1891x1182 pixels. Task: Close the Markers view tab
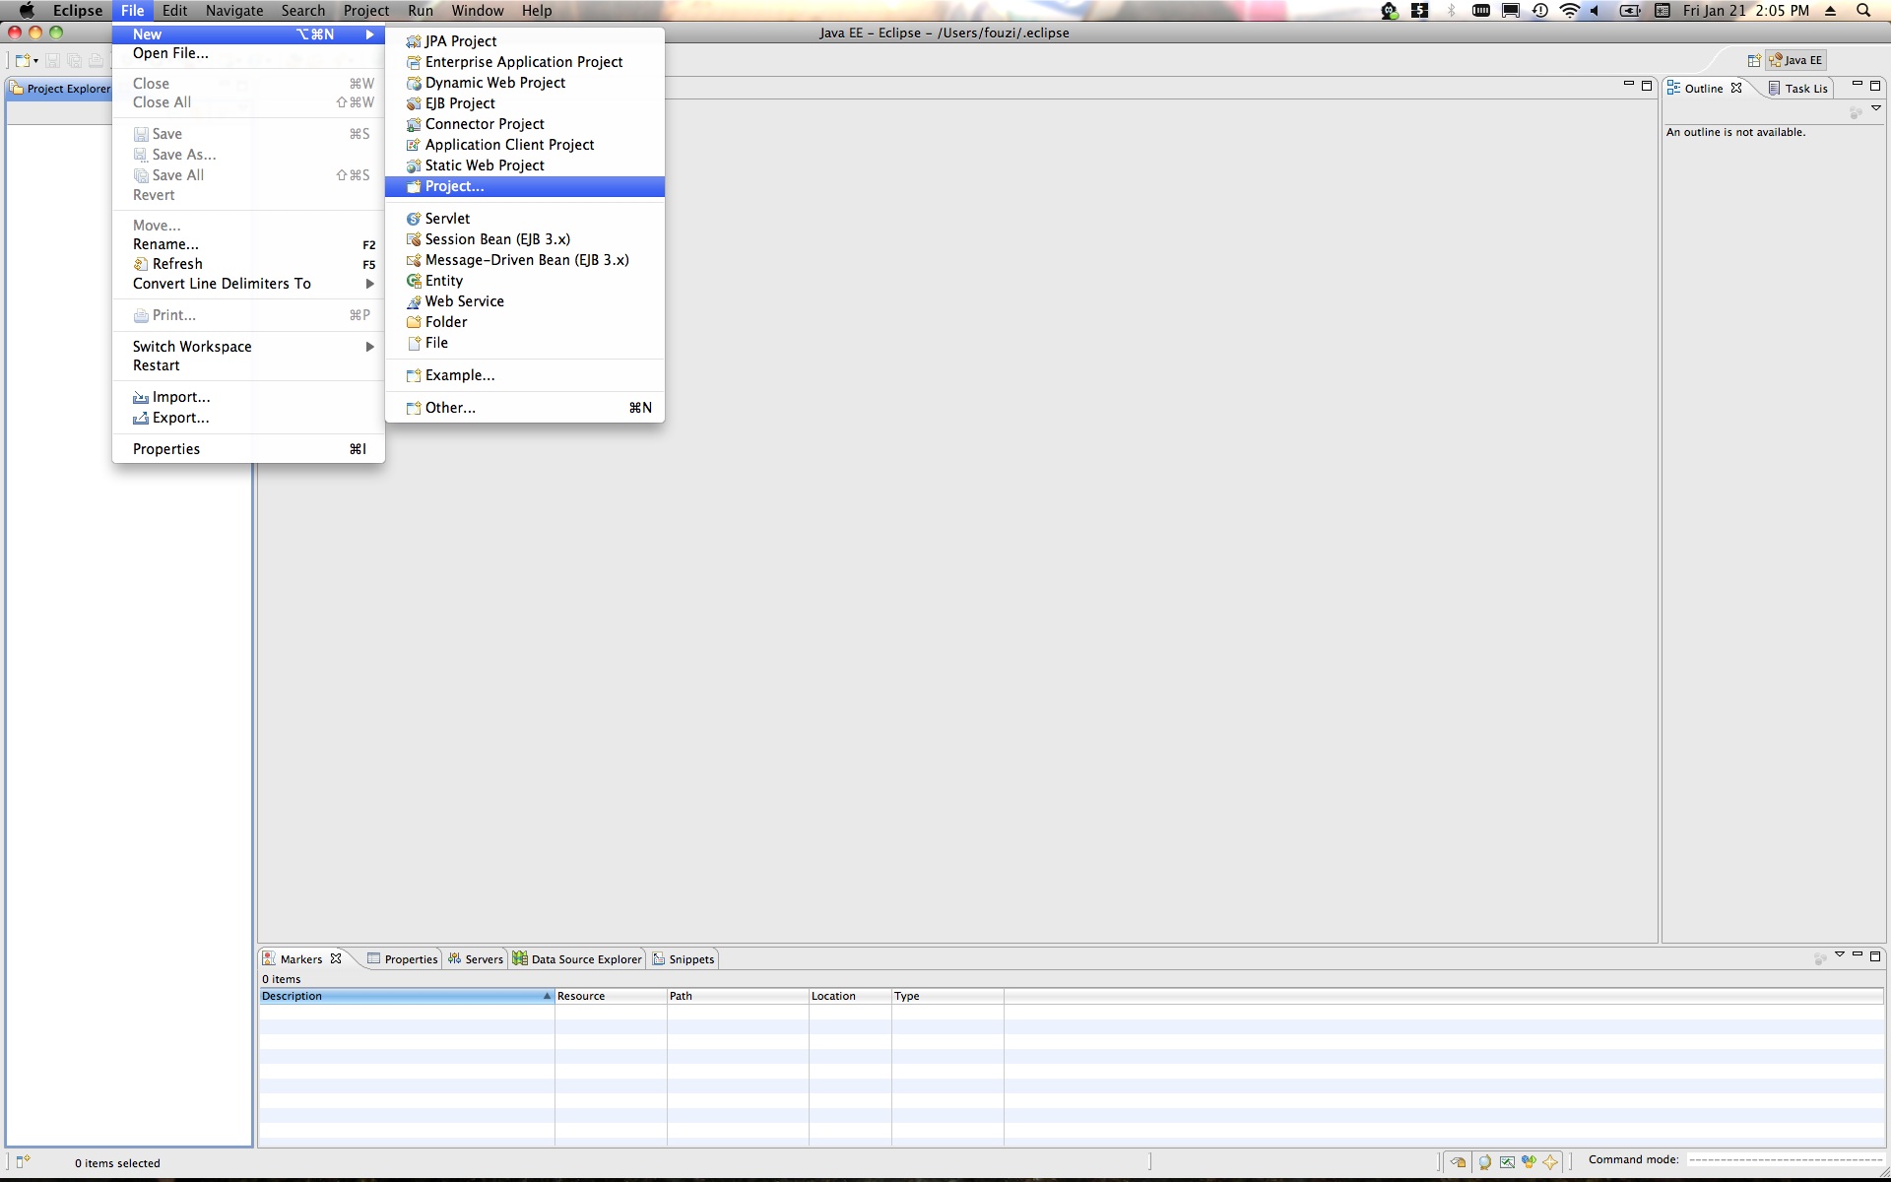(336, 958)
